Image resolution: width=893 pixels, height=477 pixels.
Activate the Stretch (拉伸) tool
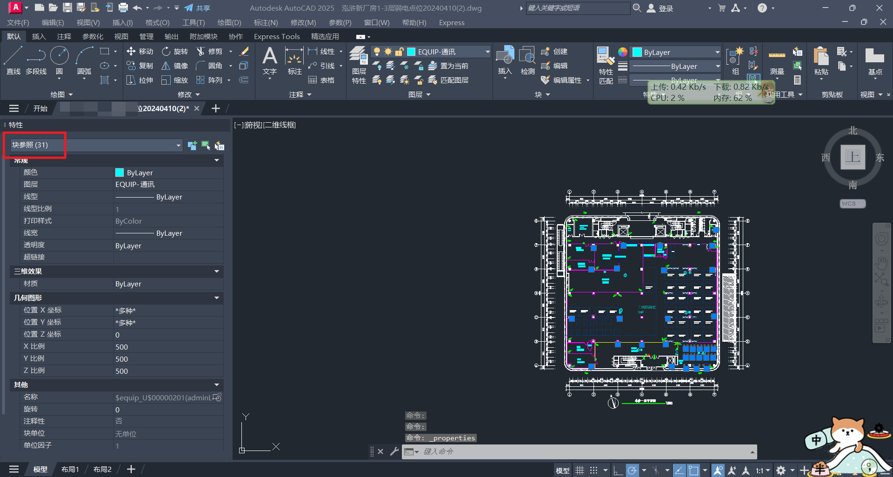click(140, 80)
